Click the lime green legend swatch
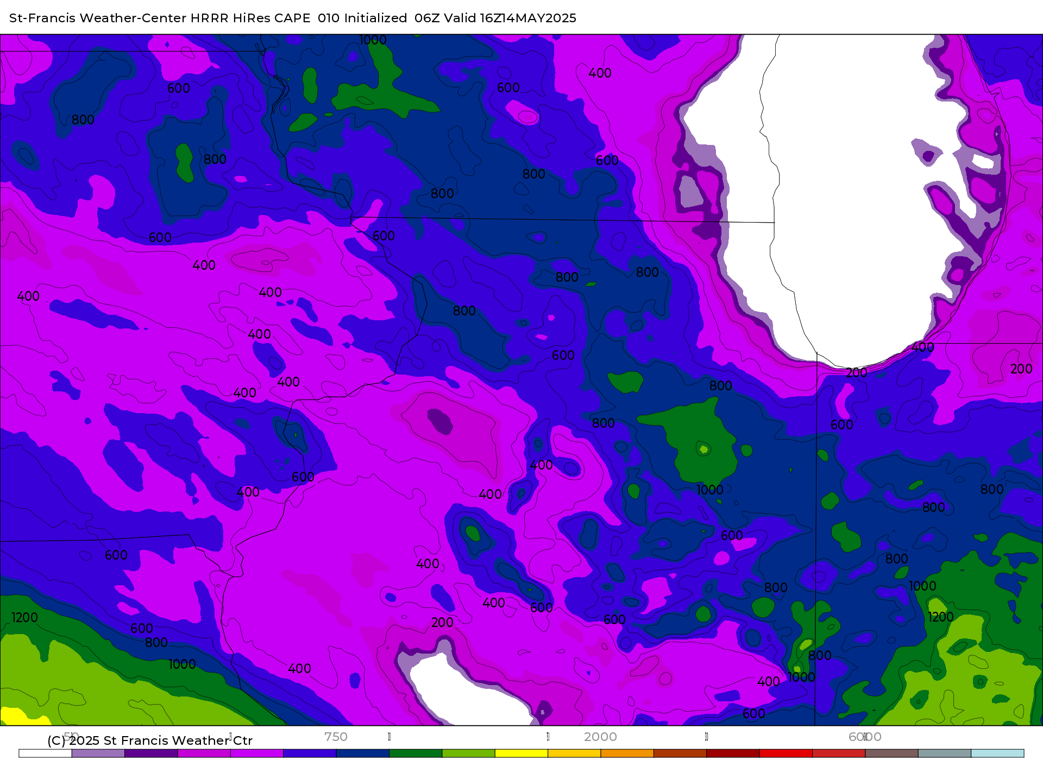The image size is (1043, 760). point(468,753)
